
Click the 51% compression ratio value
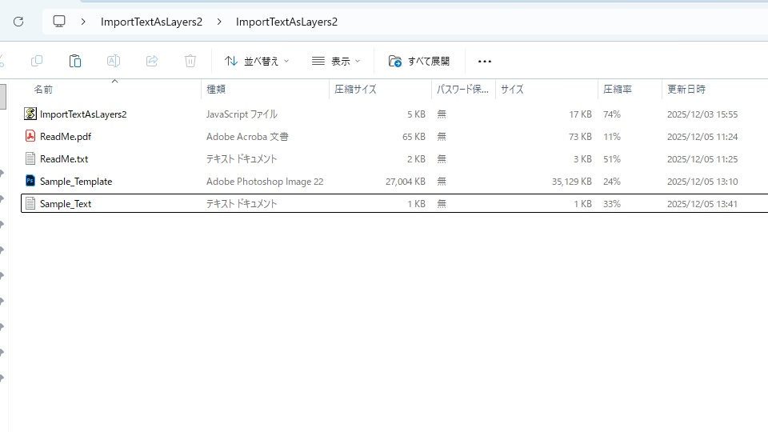(612, 159)
